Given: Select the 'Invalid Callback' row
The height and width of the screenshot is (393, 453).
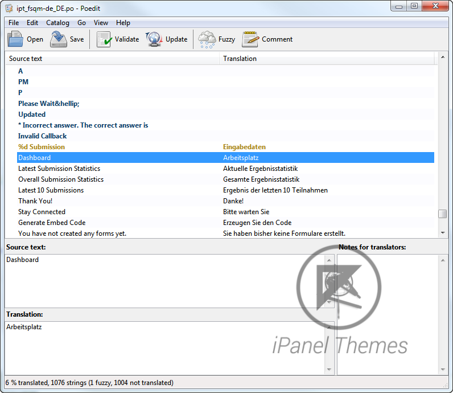Looking at the screenshot, I should [225, 136].
